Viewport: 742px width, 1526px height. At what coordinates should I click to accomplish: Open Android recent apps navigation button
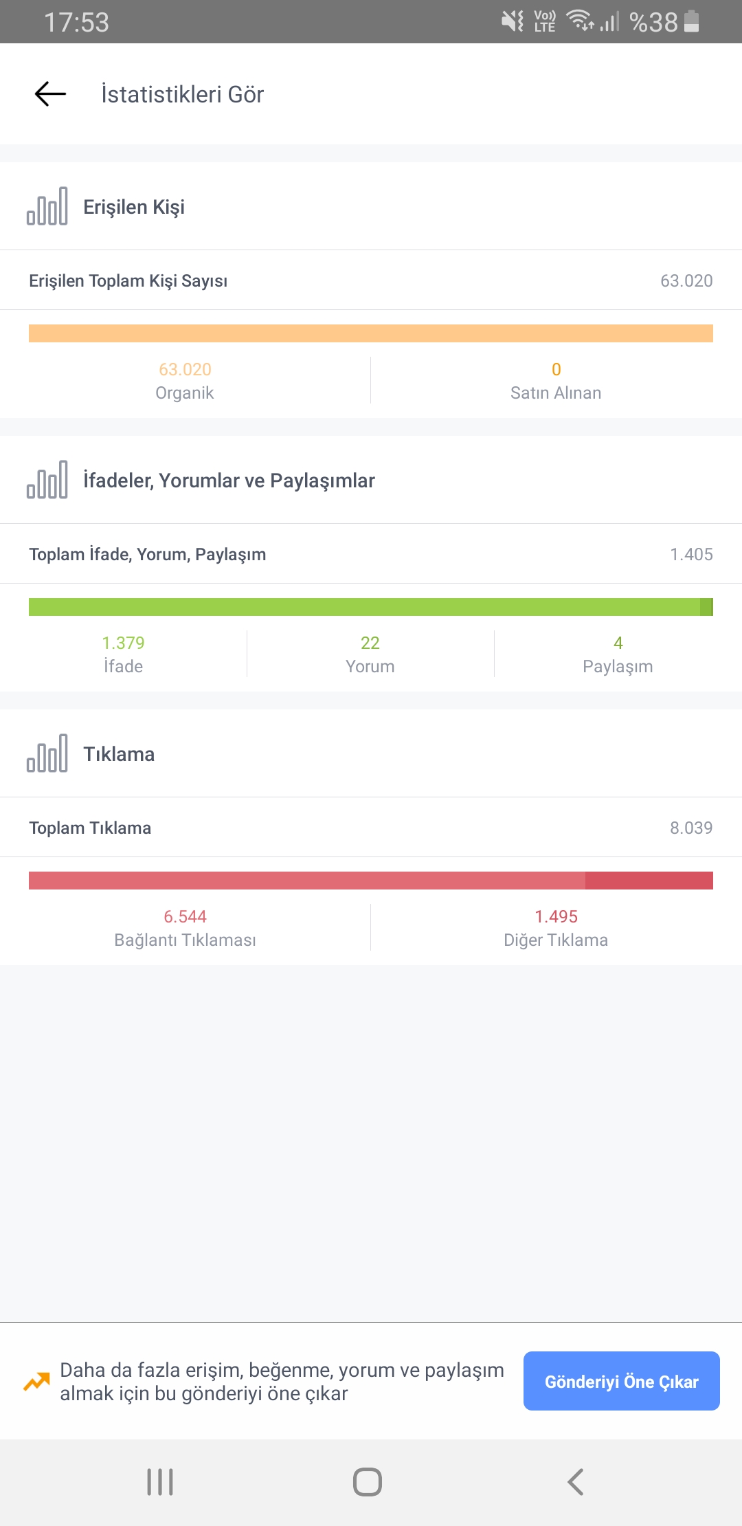[x=160, y=1482]
